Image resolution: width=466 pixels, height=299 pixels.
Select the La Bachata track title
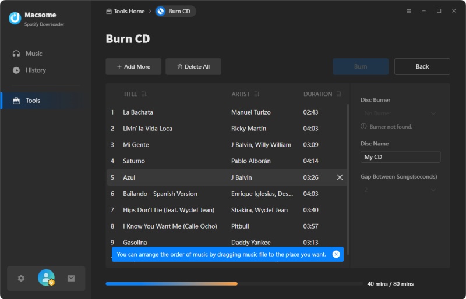point(138,112)
